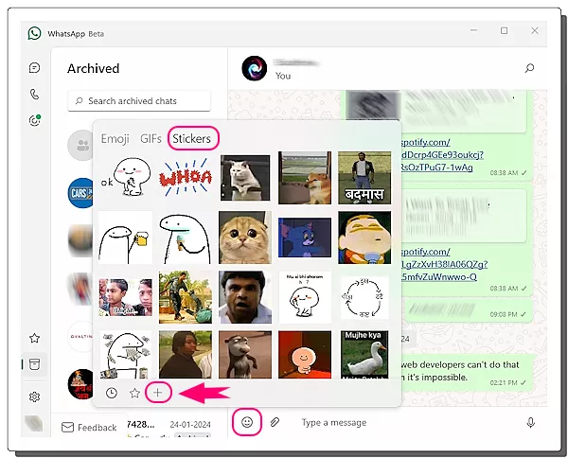Screen dimensions: 568x458
Task: Send the Shinchan sticker
Action: pos(364,238)
